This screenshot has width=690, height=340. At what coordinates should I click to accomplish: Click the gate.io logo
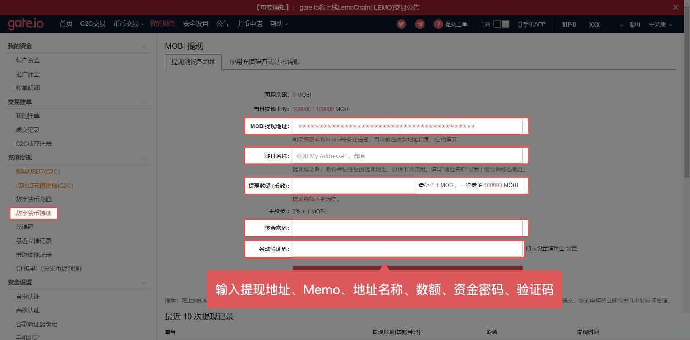[26, 24]
